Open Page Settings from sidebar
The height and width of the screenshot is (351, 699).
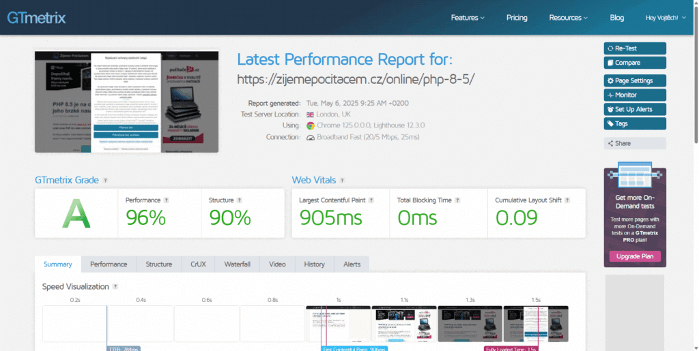pyautogui.click(x=634, y=80)
